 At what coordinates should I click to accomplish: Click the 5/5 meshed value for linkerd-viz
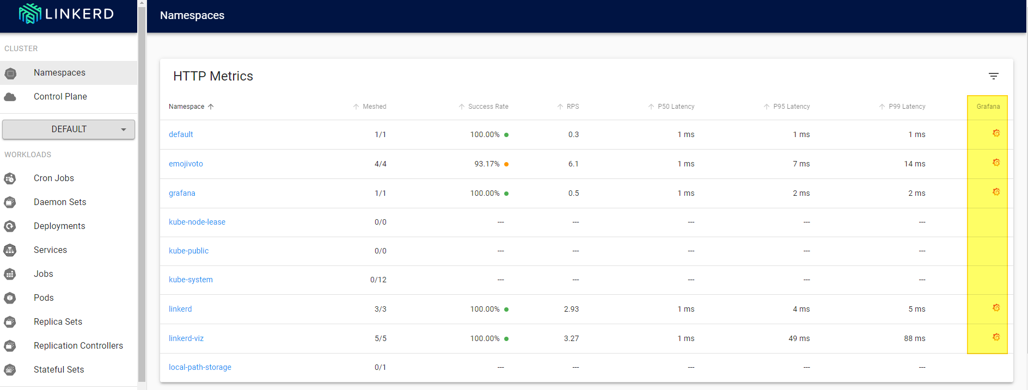pos(381,338)
